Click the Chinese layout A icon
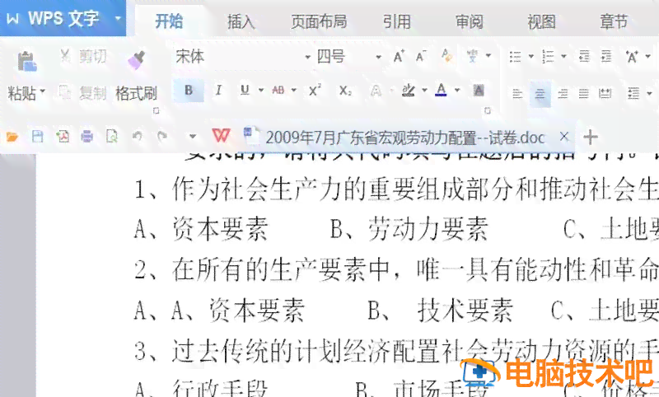 [x=632, y=56]
